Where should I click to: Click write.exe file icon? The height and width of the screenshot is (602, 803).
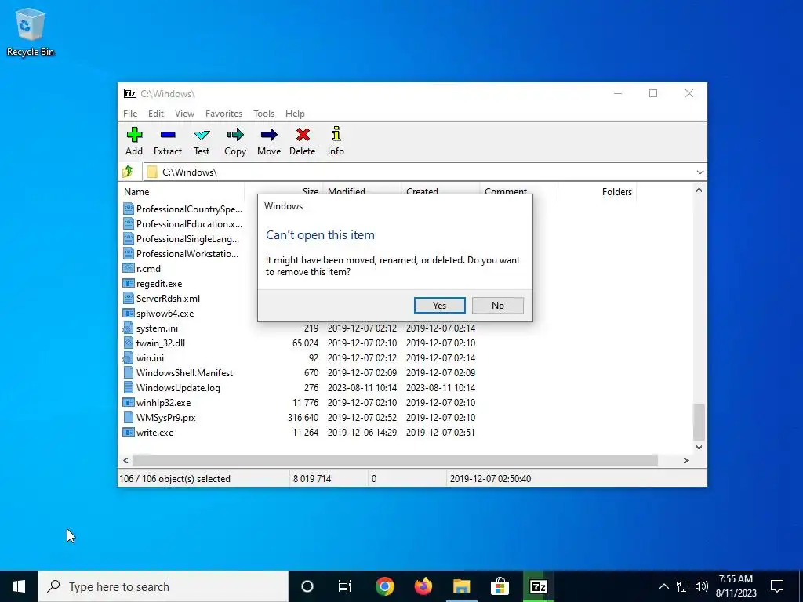coord(128,433)
